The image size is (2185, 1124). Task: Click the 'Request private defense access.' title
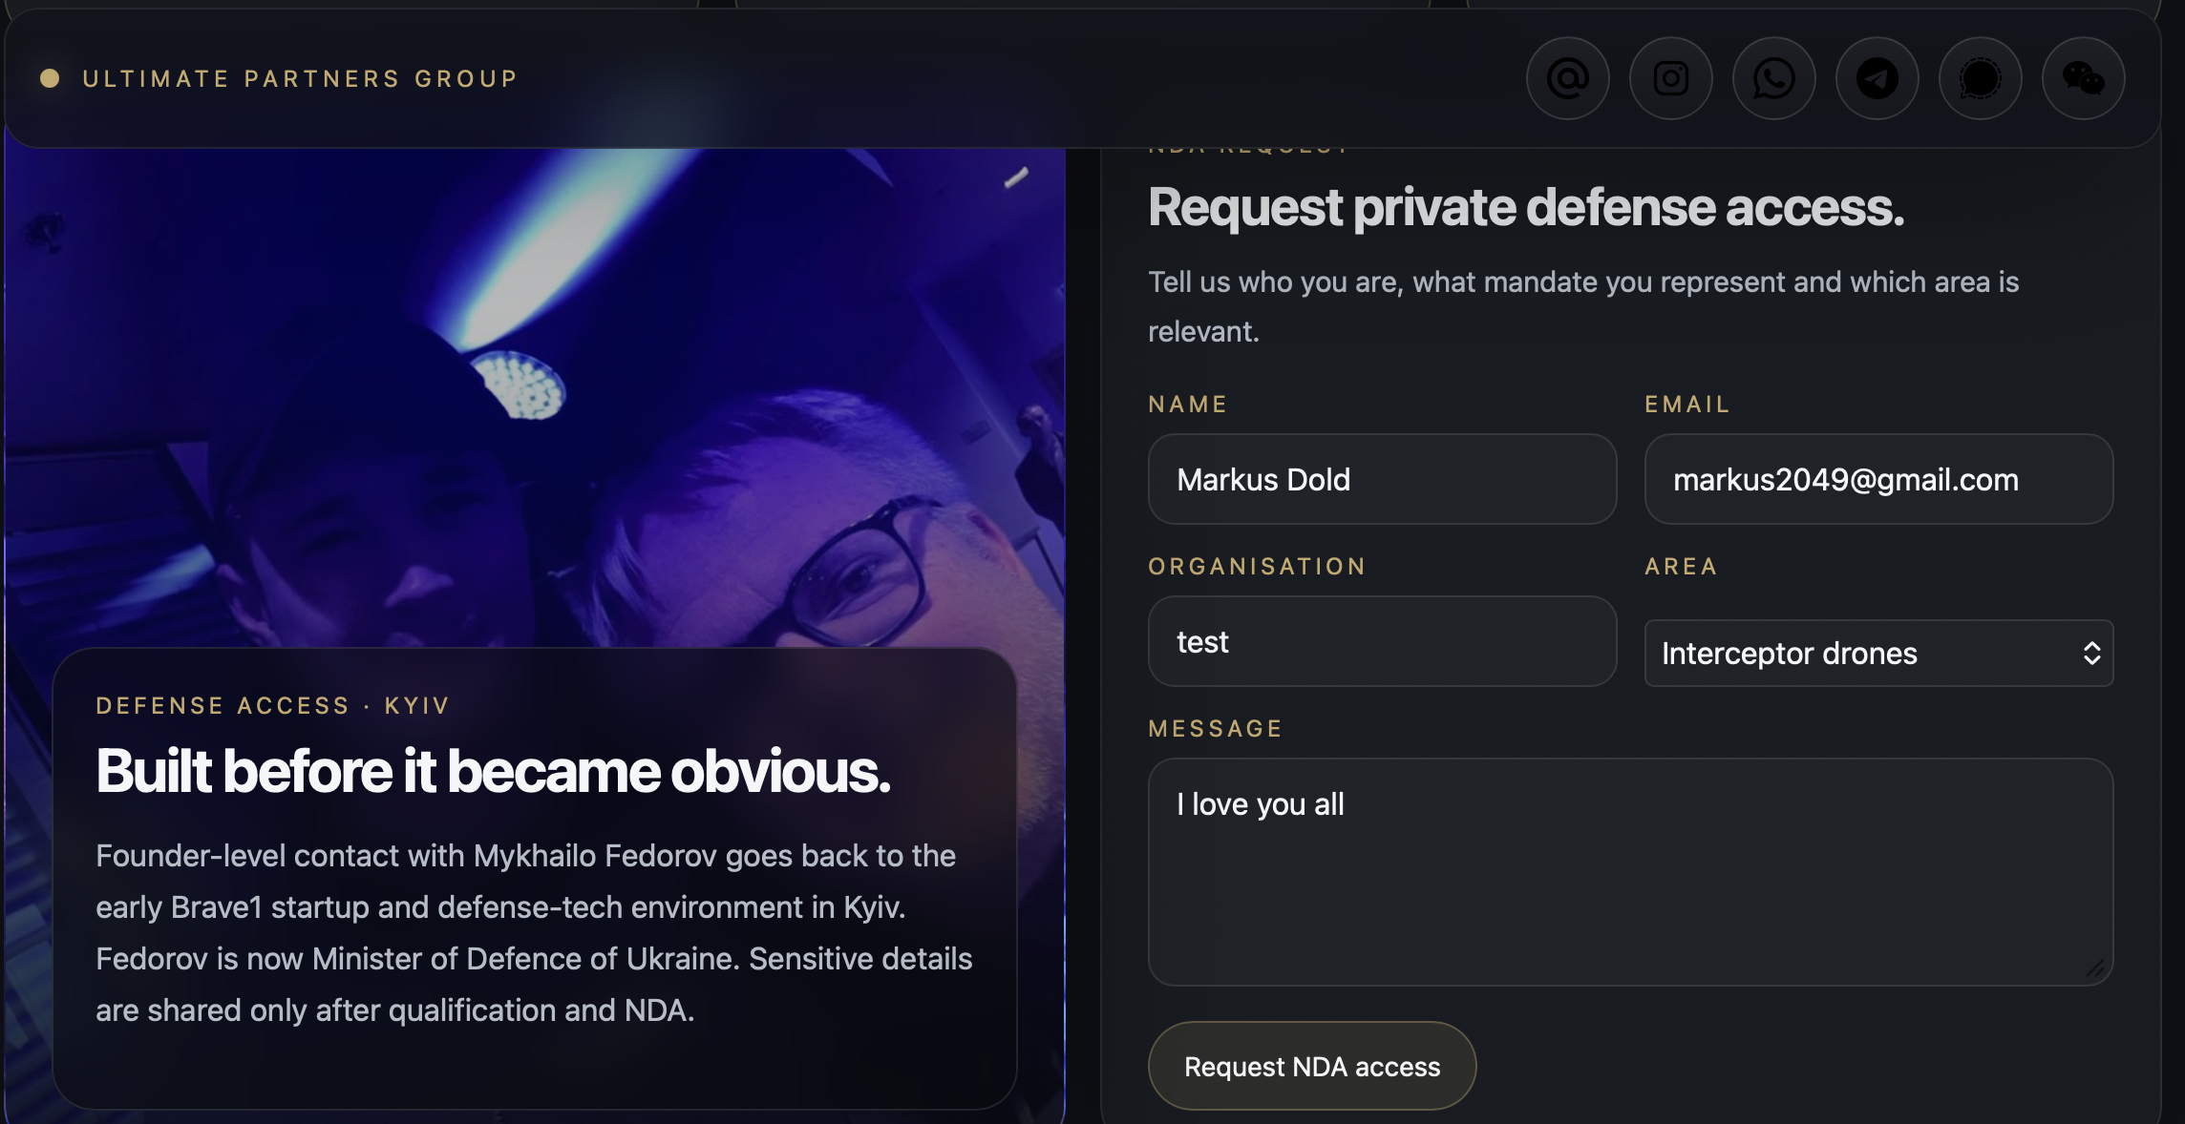1525,207
